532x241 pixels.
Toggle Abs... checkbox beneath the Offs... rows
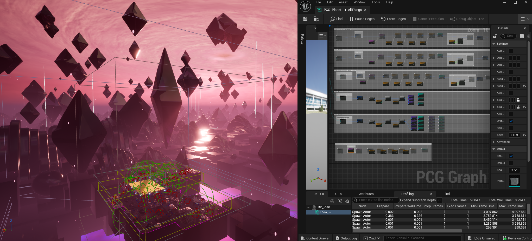(511, 72)
